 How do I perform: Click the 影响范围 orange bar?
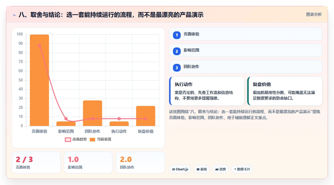click(x=66, y=124)
